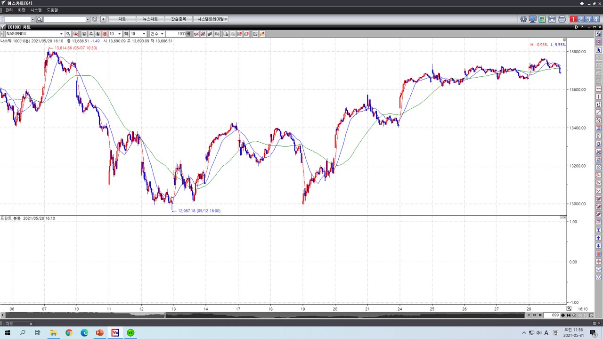Viewport: 603px width, 339px height.
Task: Click the magnifier next to the NAS@NDX symbol box
Action: 68,34
